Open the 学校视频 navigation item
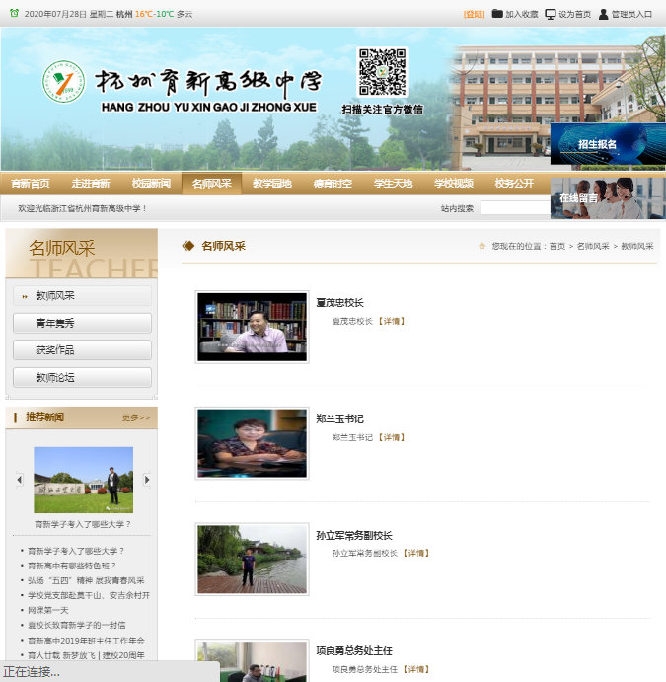Image resolution: width=666 pixels, height=682 pixels. click(x=454, y=184)
